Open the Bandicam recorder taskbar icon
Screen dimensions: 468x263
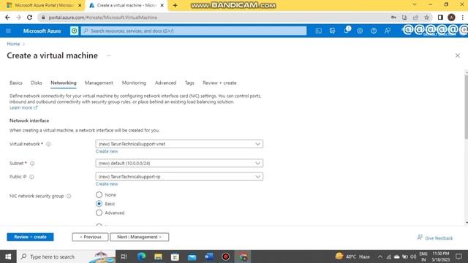tap(226, 256)
